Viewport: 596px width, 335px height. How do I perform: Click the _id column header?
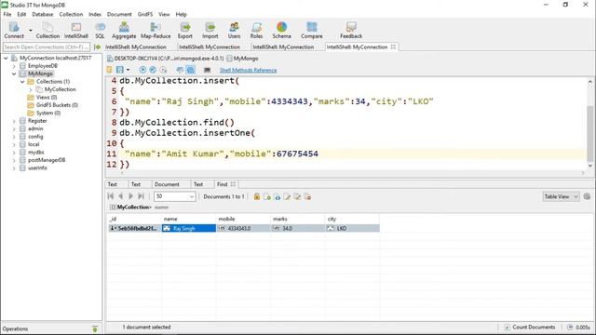click(134, 220)
